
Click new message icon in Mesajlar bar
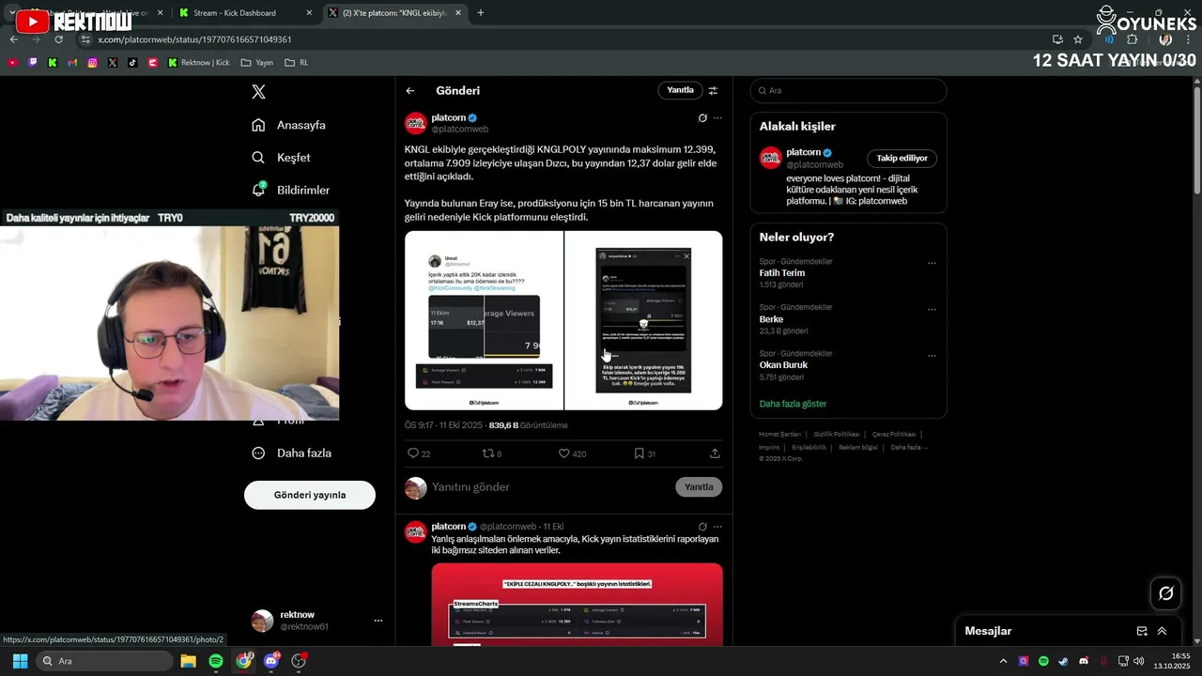(1142, 631)
